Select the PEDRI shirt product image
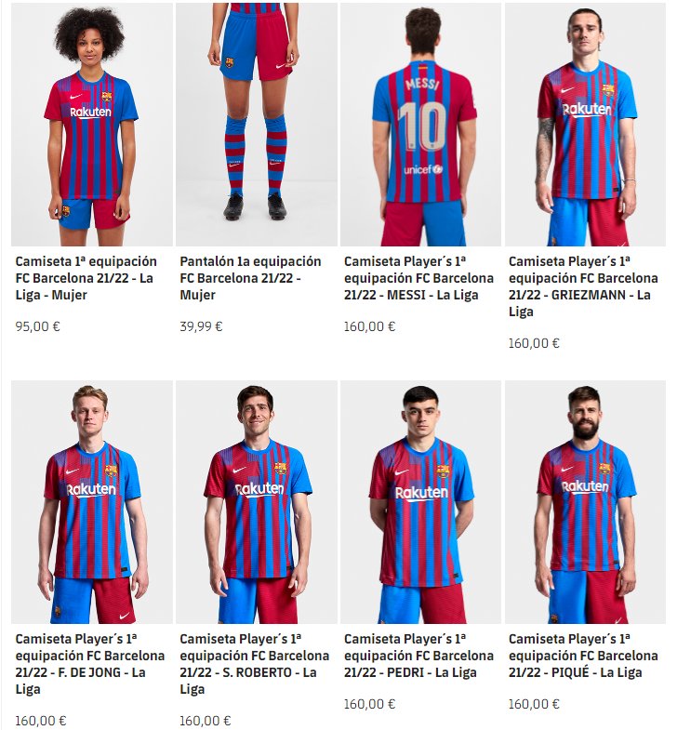Screen dimensions: 677x730 click(x=421, y=502)
